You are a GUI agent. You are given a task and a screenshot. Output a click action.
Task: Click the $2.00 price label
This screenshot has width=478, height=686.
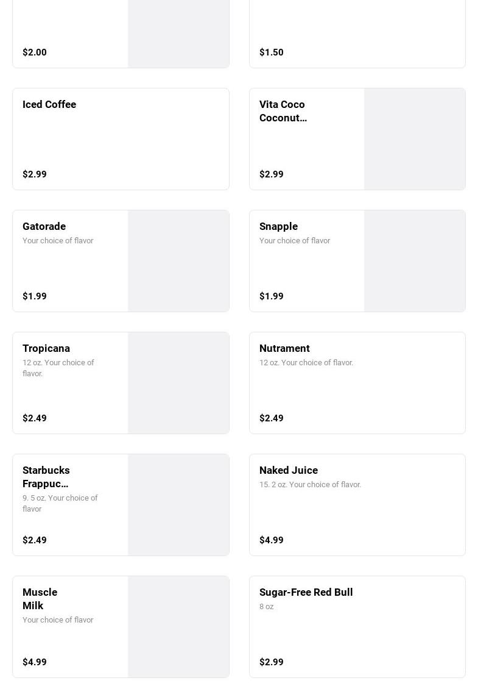point(35,52)
